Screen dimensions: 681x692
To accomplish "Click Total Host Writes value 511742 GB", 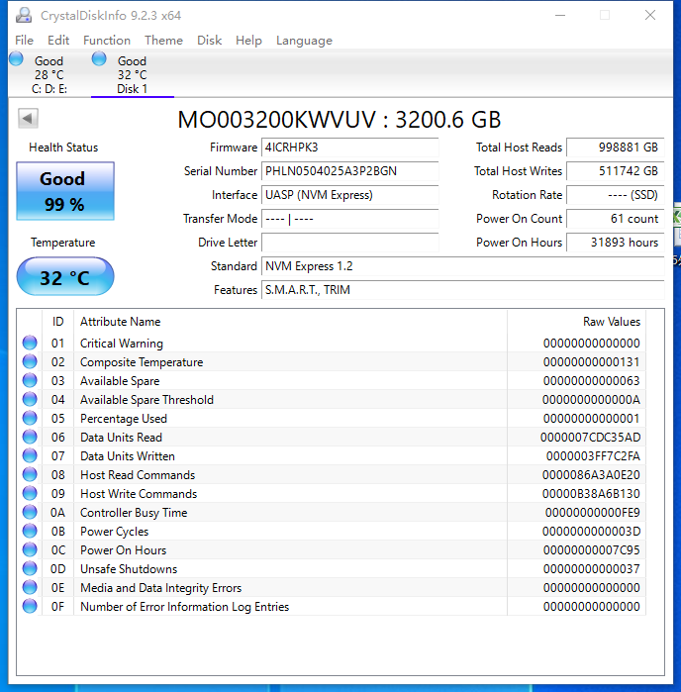I will pos(616,171).
